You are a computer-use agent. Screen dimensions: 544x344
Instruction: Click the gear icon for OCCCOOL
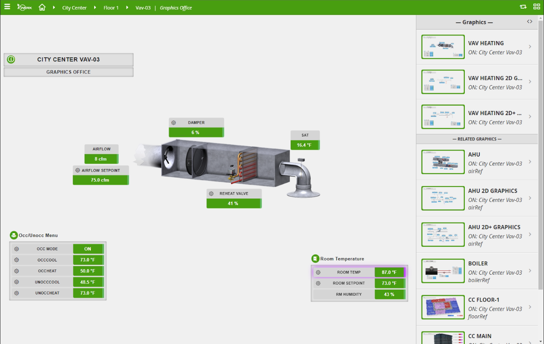pyautogui.click(x=16, y=260)
